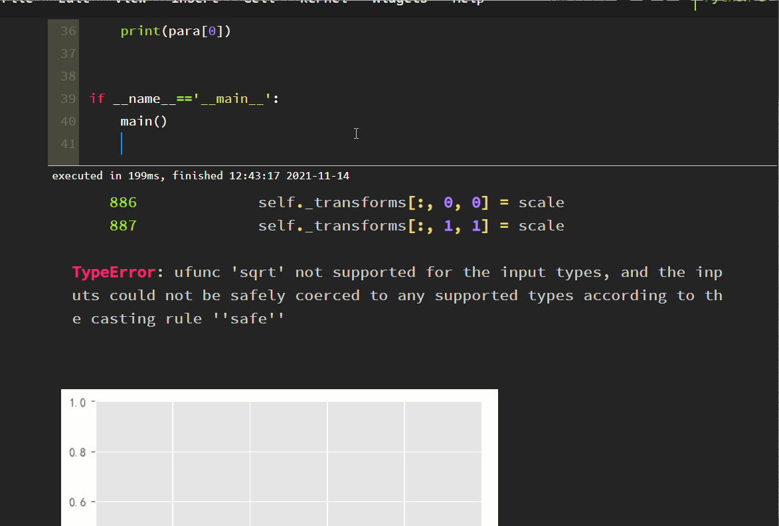The width and height of the screenshot is (779, 526).
Task: Click the if __name__=='__main__': line
Action: (x=184, y=99)
